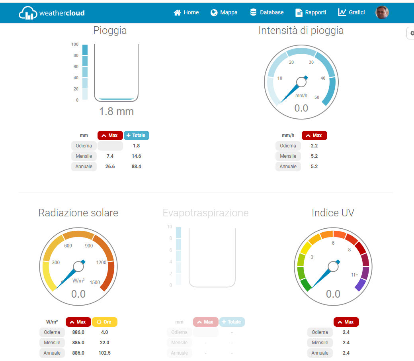Toggle Max in Radiazione solare table
This screenshot has width=414, height=361.
tap(78, 322)
